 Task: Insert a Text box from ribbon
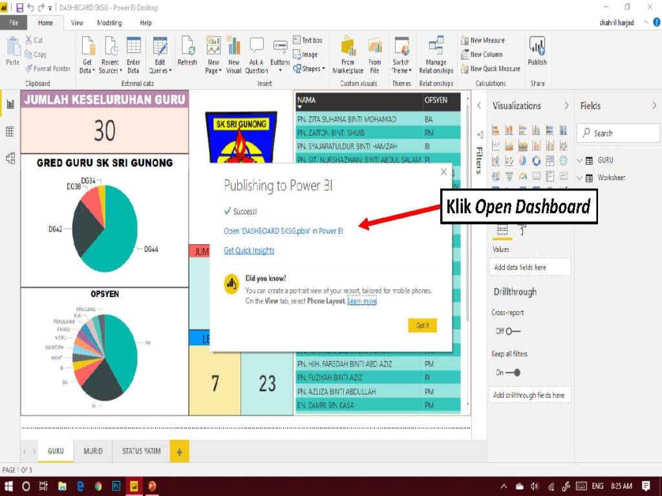307,40
